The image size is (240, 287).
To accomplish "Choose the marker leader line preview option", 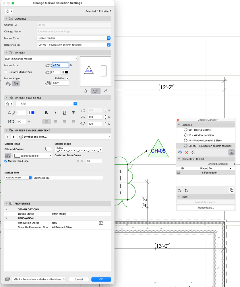I will coord(106,91).
